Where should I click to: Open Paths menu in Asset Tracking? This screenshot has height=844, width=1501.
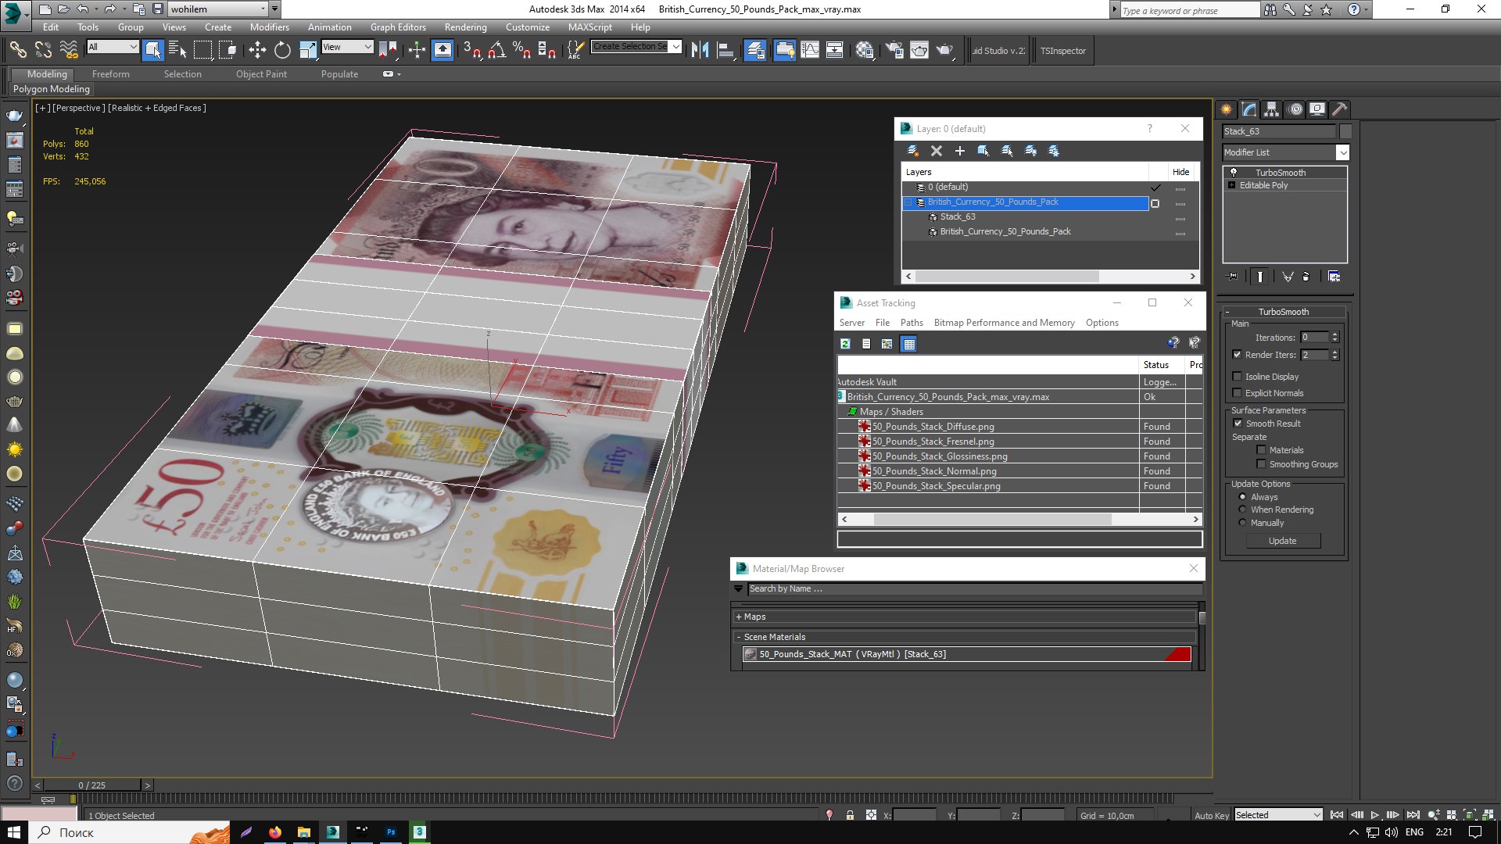pos(912,323)
